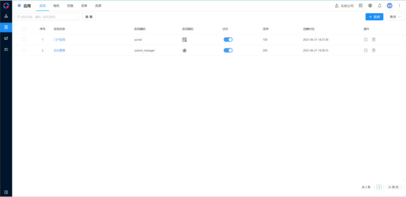Open the 后台管理 application link

tap(59, 50)
